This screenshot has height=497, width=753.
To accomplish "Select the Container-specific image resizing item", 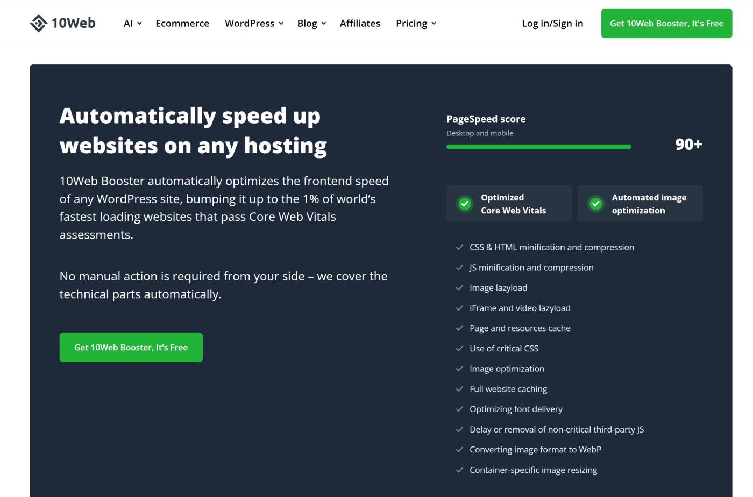I will click(533, 470).
